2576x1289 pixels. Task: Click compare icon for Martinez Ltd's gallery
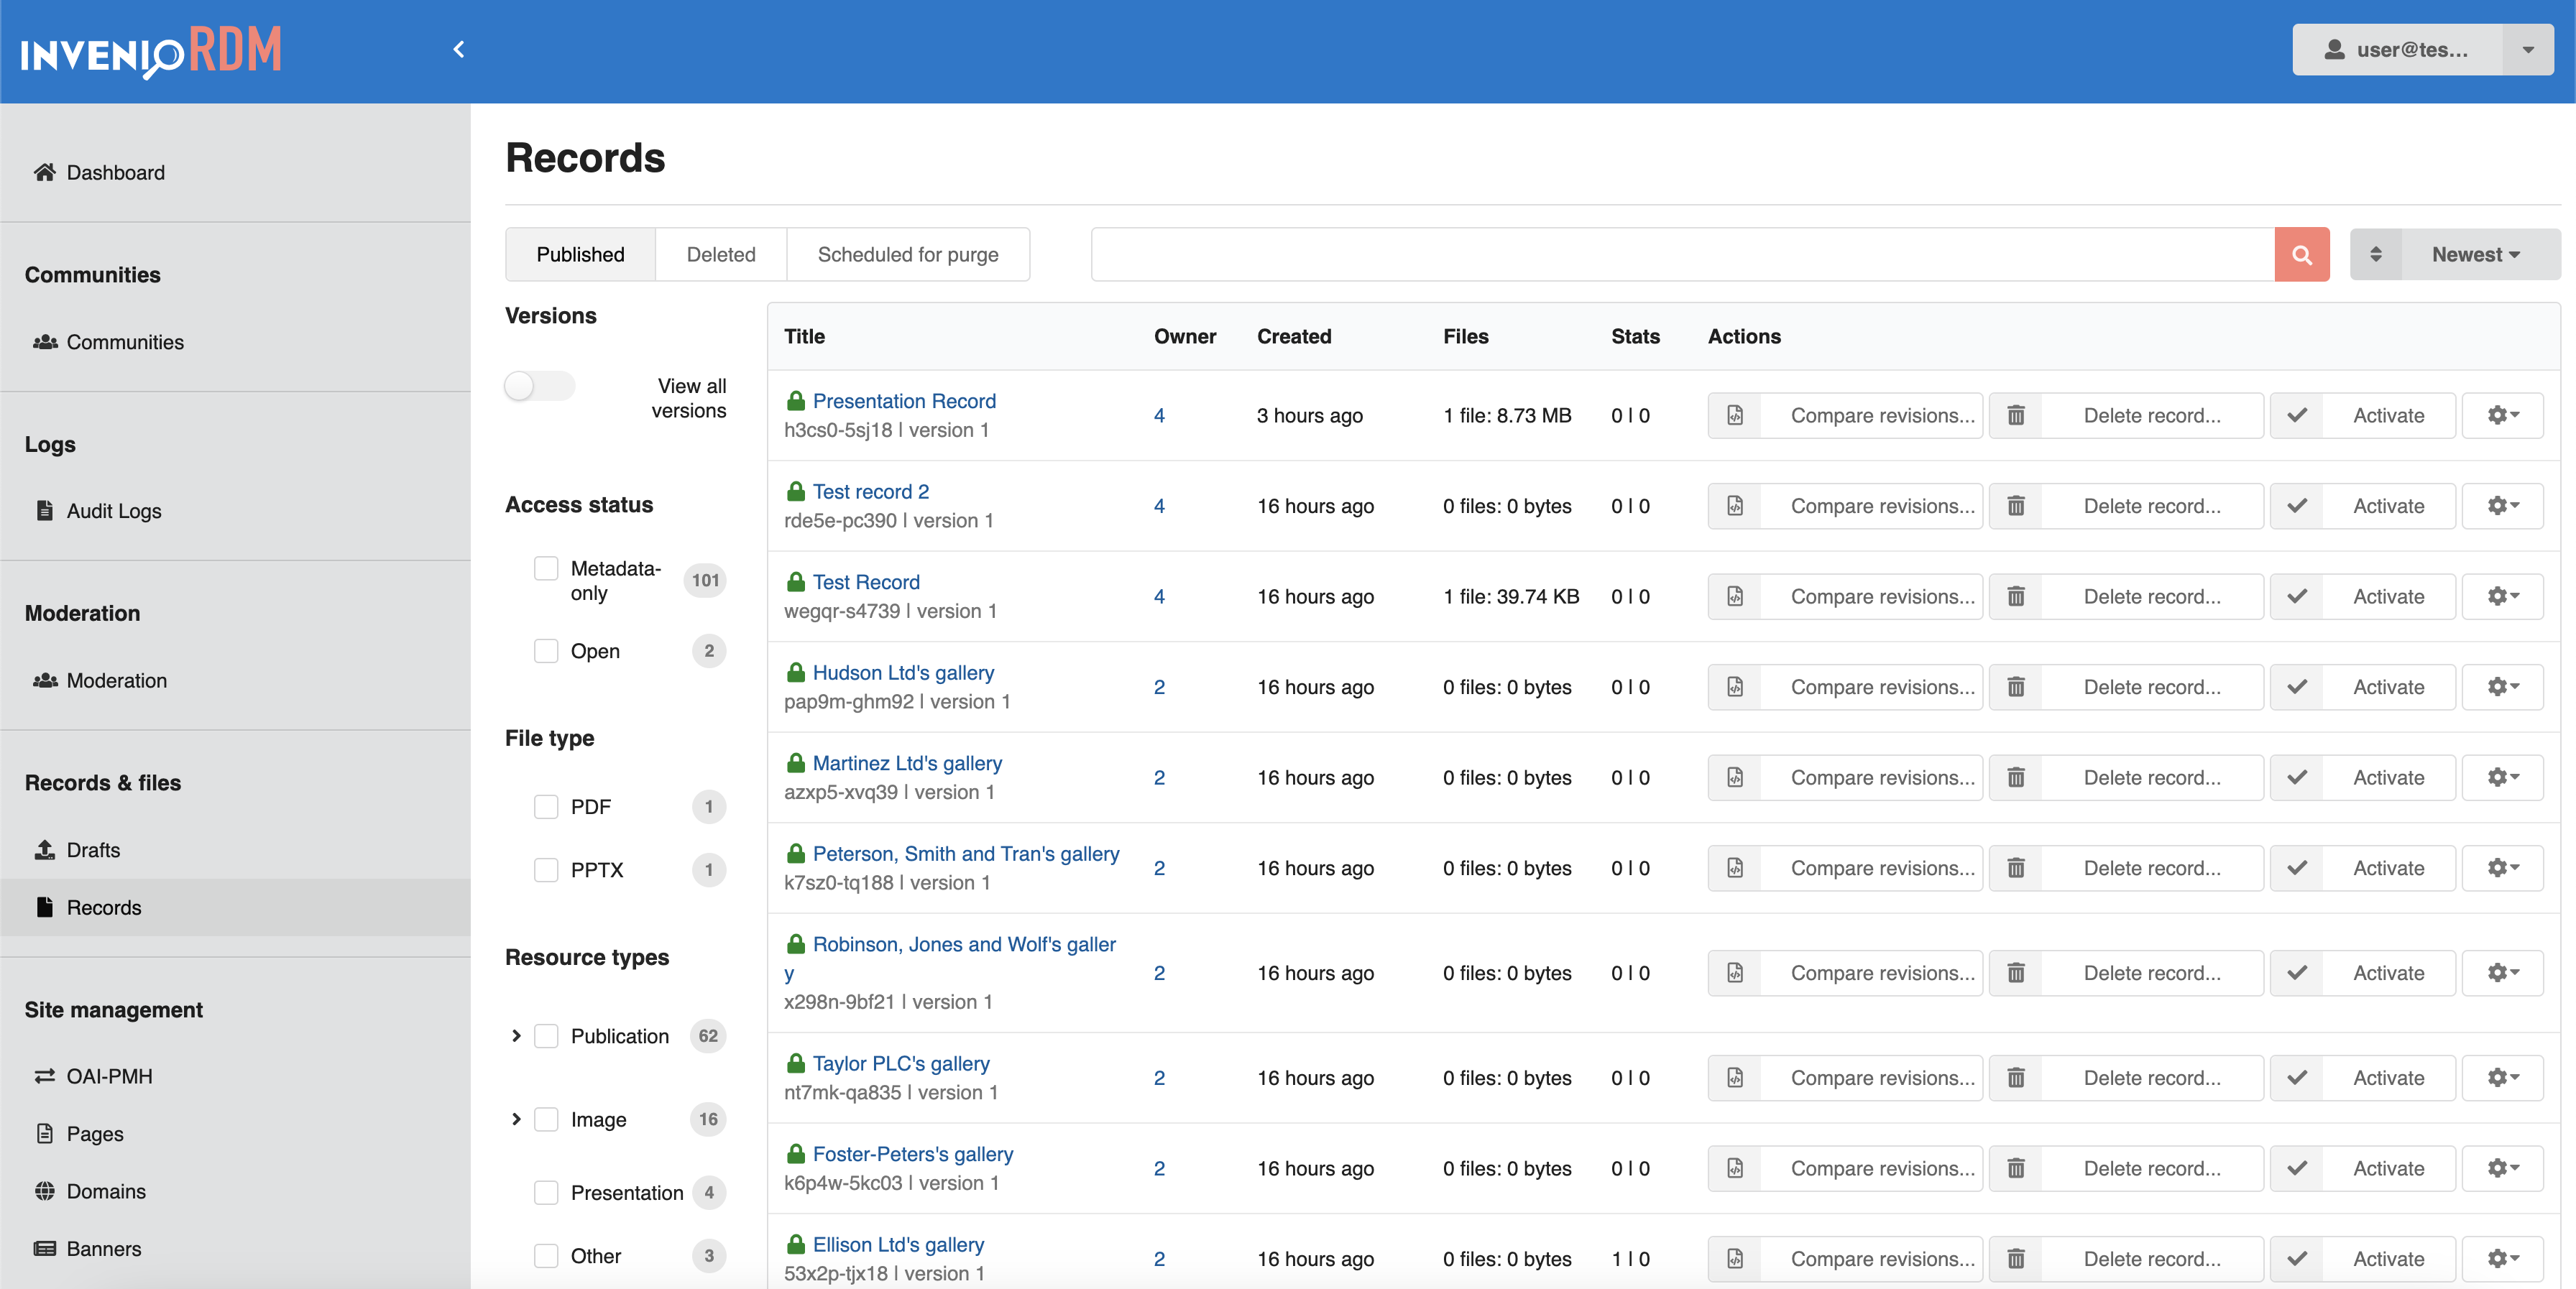tap(1735, 778)
